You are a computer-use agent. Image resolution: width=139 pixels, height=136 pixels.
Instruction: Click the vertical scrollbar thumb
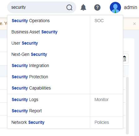[127, 106]
